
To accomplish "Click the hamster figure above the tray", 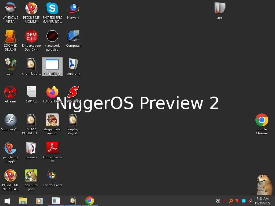I will [265, 185].
